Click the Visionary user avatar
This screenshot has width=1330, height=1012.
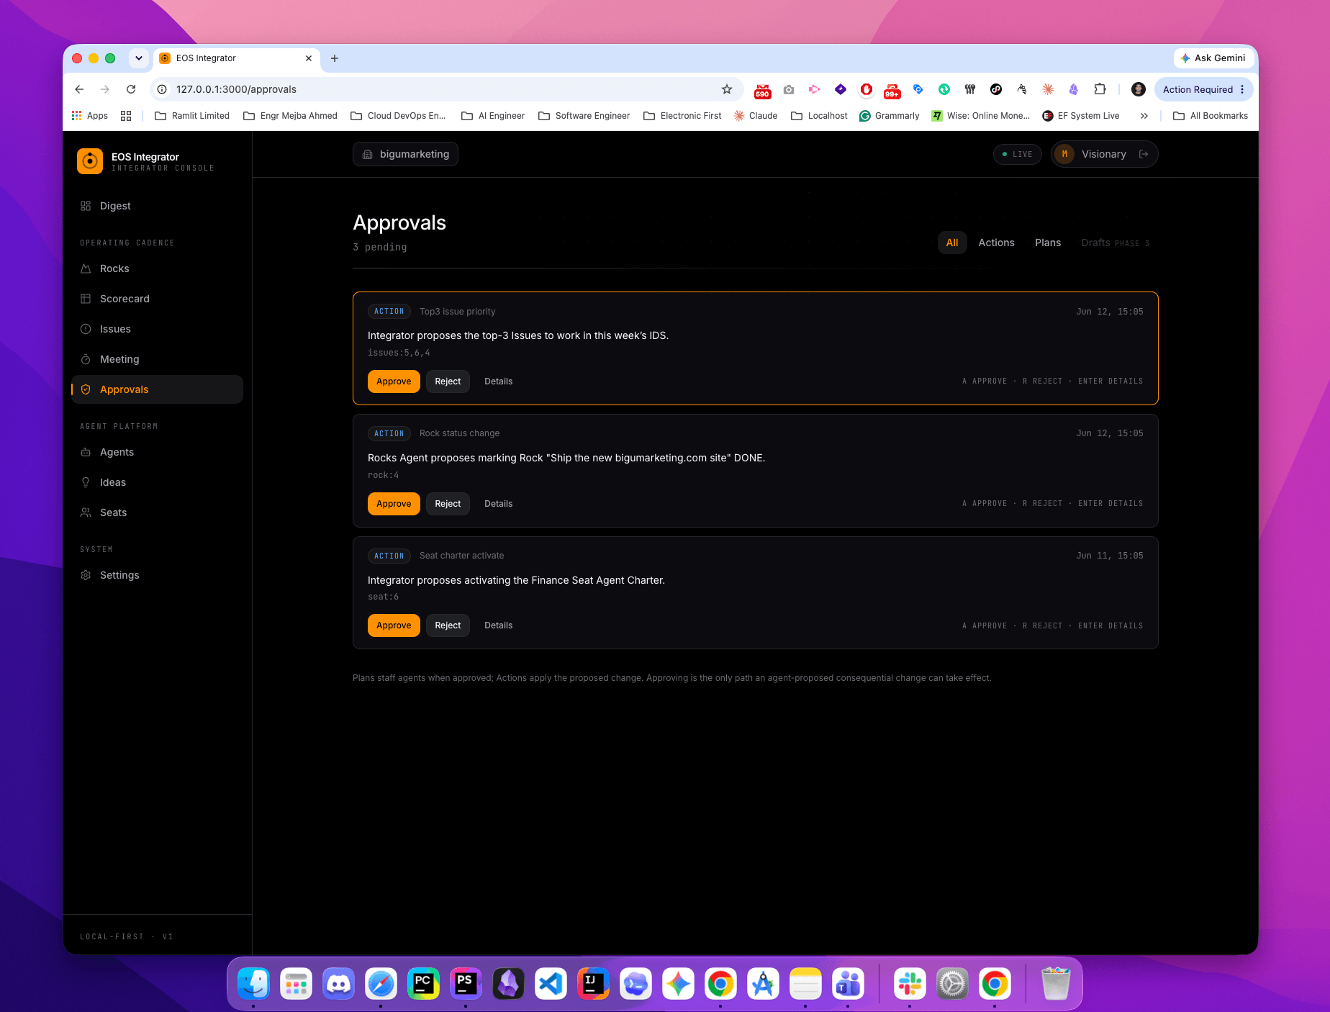tap(1064, 154)
